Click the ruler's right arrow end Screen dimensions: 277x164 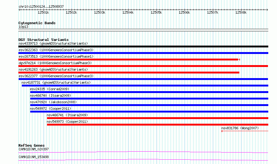coord(267,10)
